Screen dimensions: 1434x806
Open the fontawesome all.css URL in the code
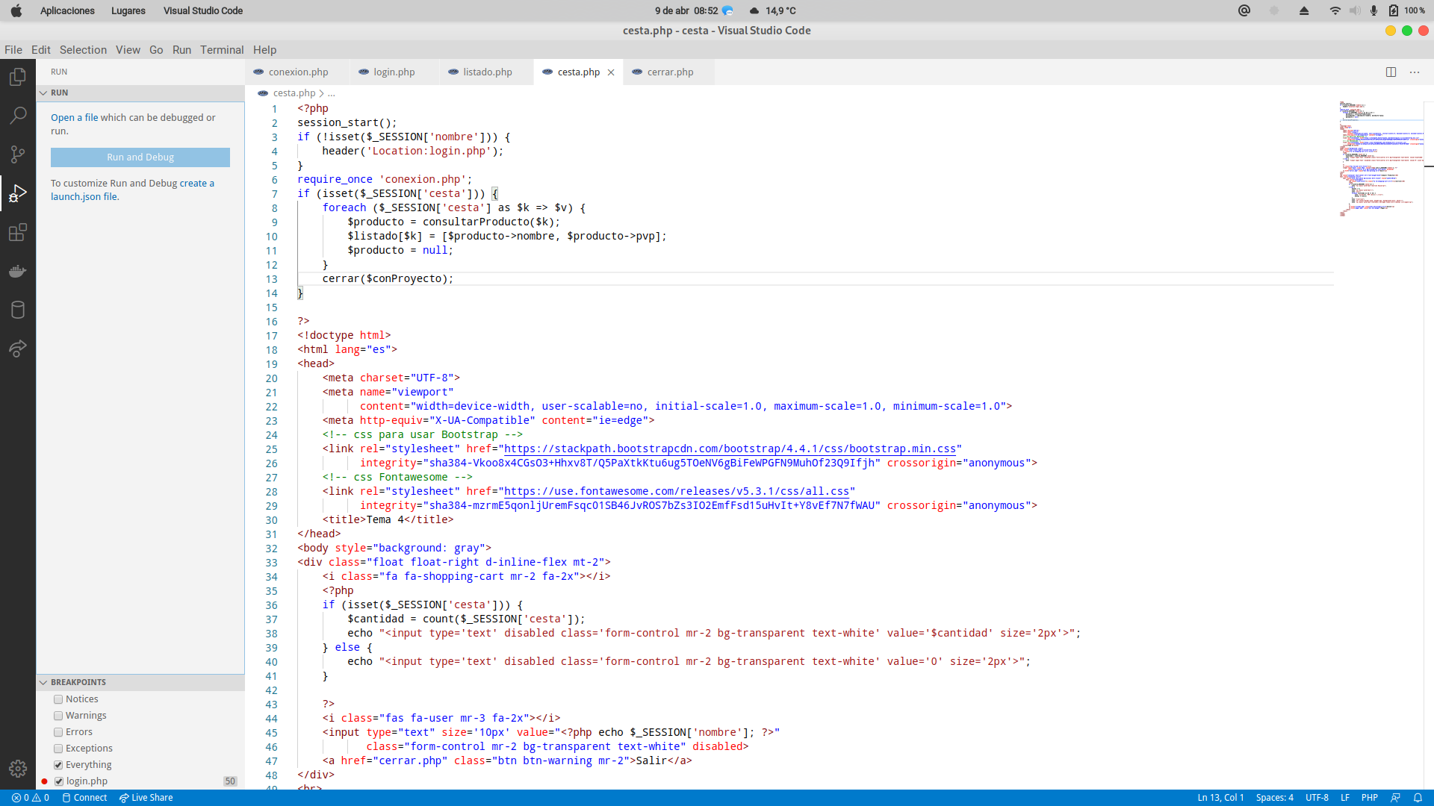click(x=677, y=492)
